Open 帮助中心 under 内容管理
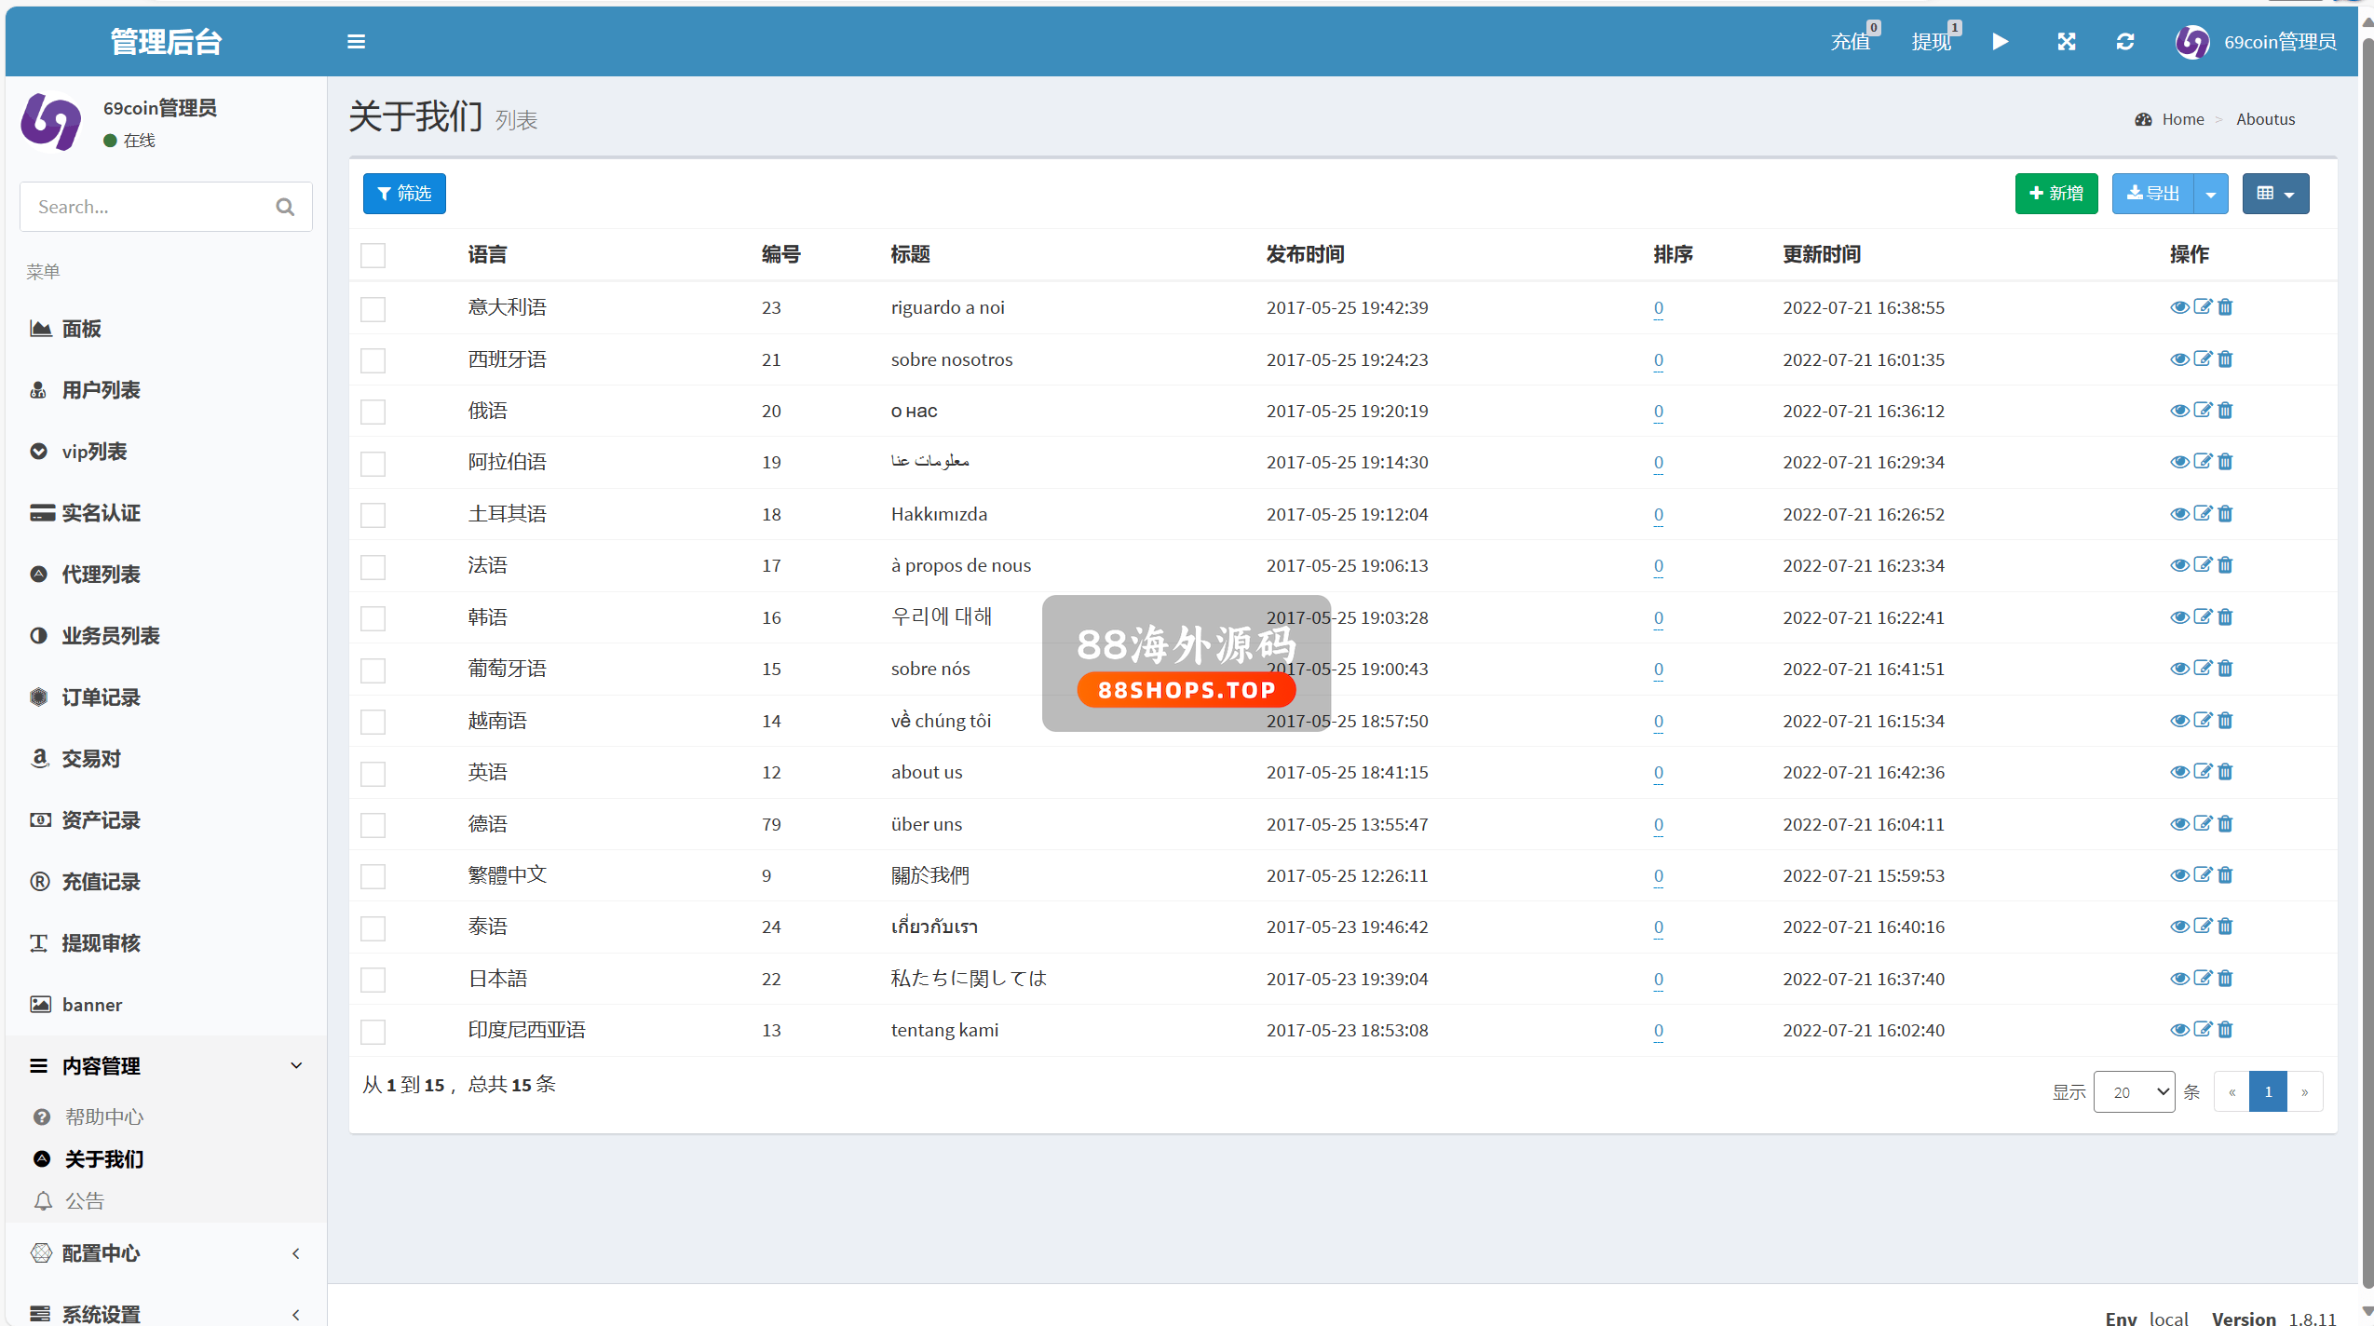2374x1326 pixels. 103,1116
